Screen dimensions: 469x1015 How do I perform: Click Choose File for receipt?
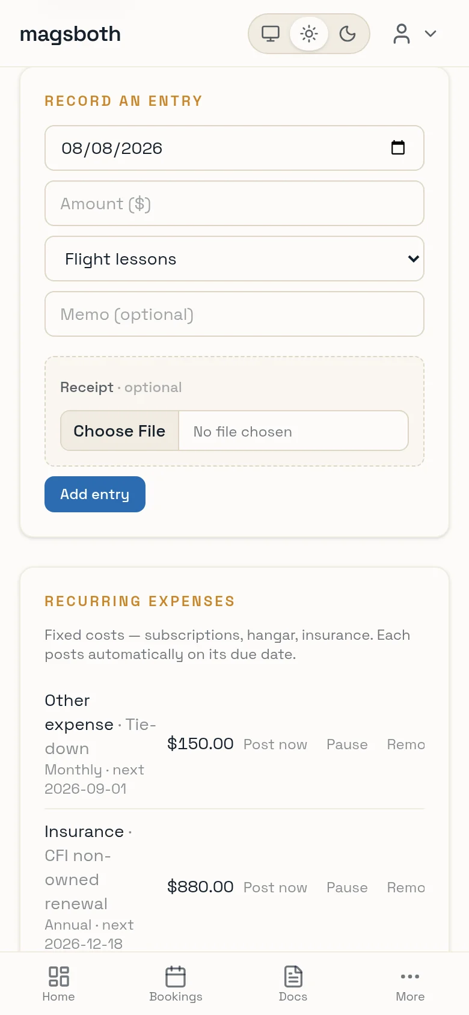120,431
